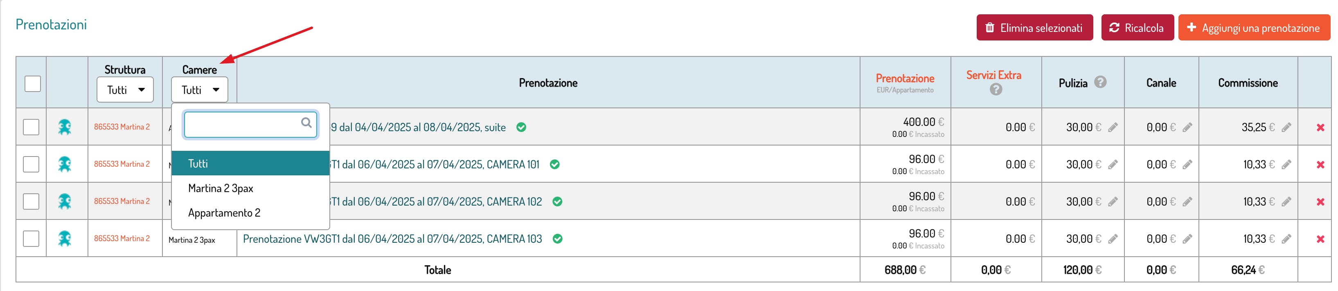Screen dimensions: 1338x291
Task: Edit Canale amount pencil in CAMERA 103 row
Action: (x=1187, y=239)
